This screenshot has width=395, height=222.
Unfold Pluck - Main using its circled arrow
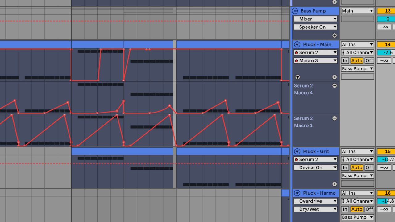click(297, 44)
